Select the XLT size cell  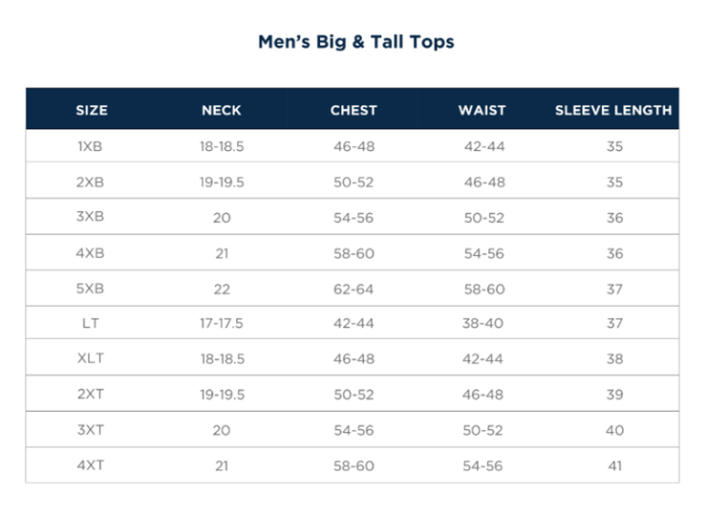92,359
